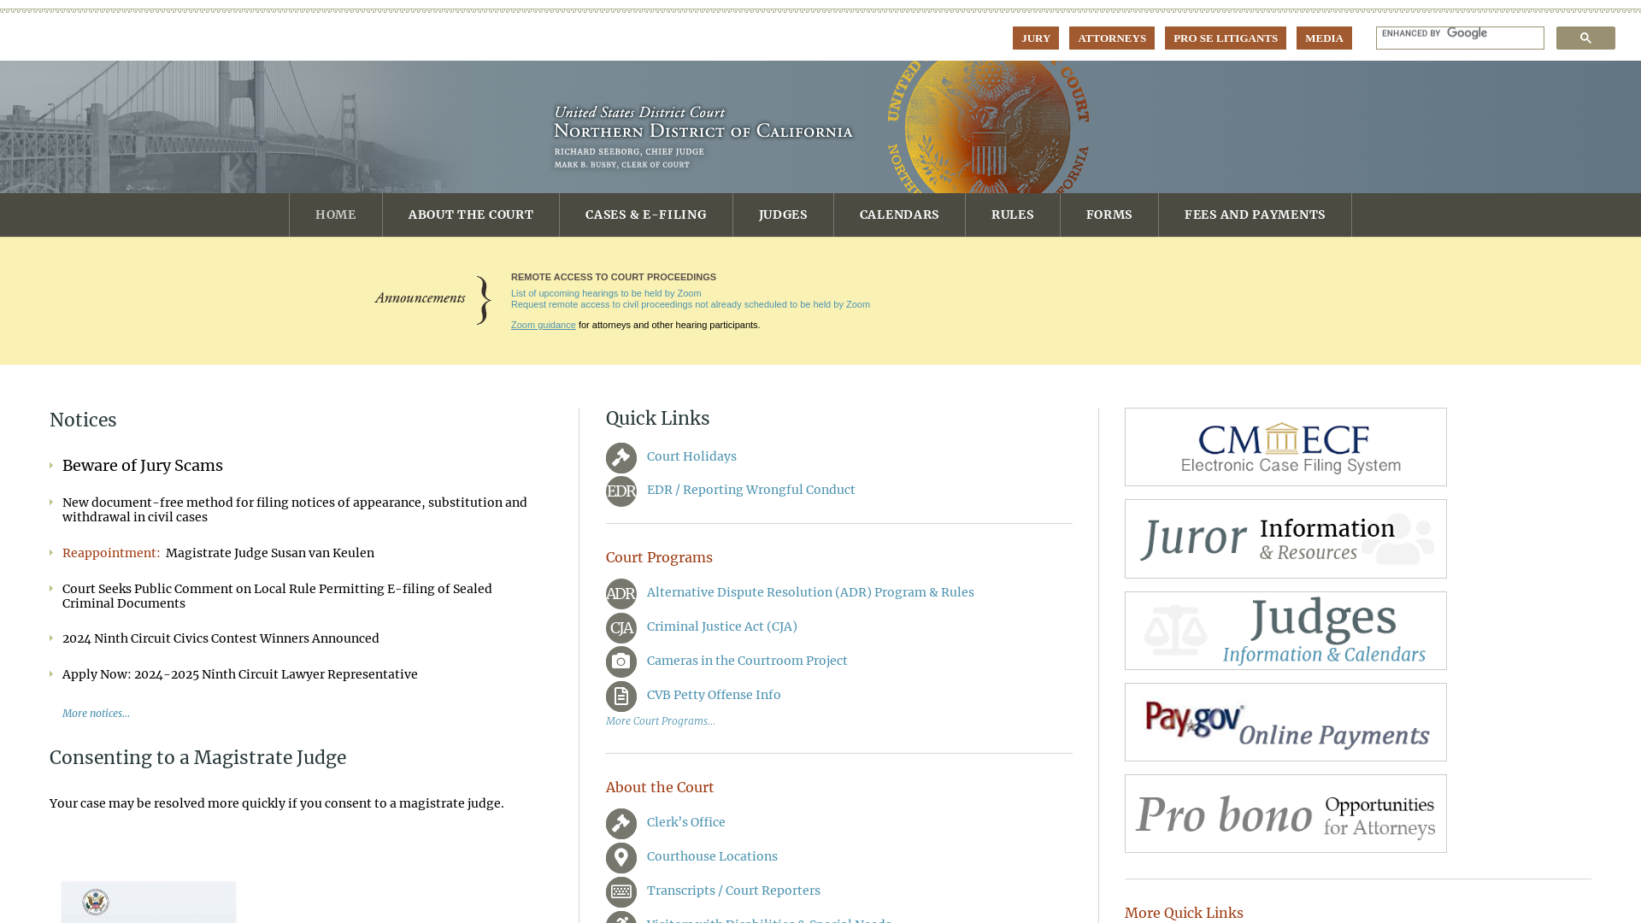
Task: Click the Google search input field
Action: 1460,38
